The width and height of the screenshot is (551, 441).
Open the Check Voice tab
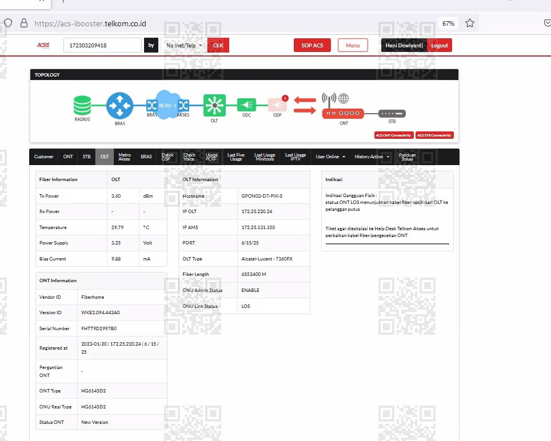pyautogui.click(x=189, y=157)
